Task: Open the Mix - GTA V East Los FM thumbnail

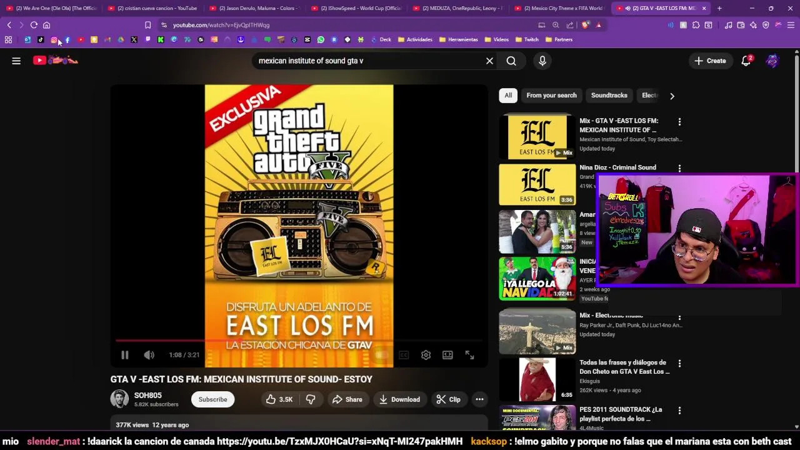Action: pyautogui.click(x=537, y=136)
